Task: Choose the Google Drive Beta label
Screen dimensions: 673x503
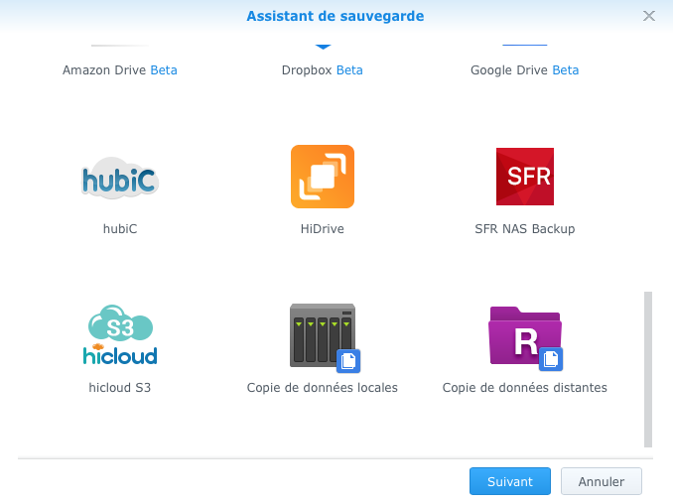Action: [x=524, y=69]
